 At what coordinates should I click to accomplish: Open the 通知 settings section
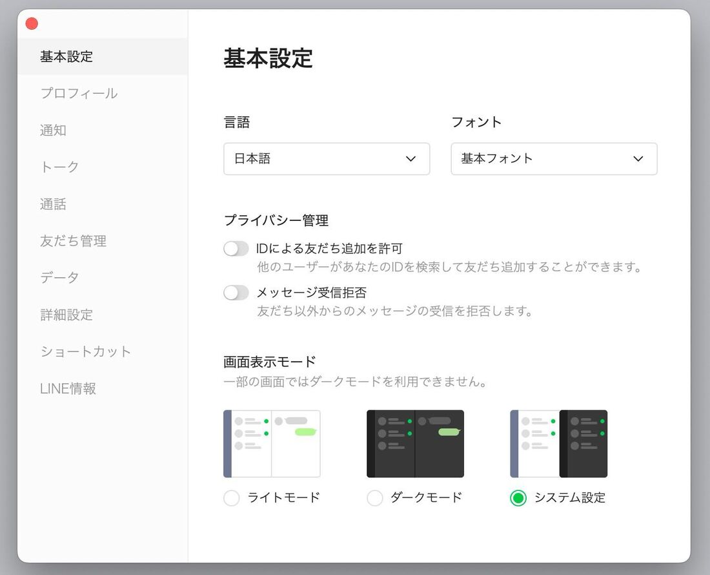(54, 130)
